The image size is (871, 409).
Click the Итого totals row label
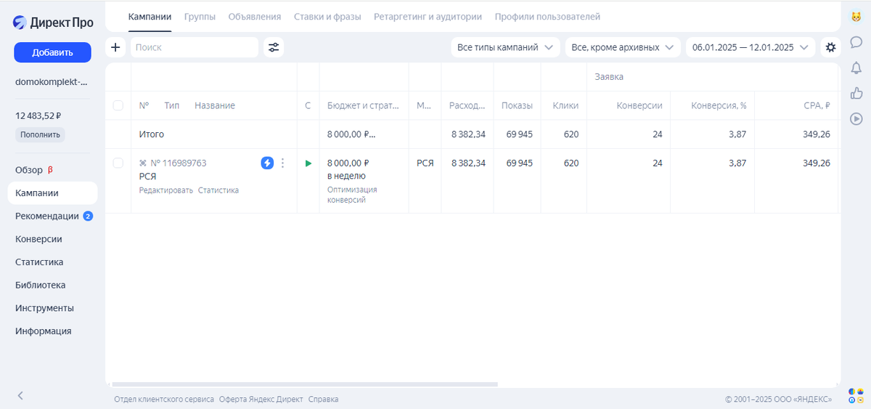coord(152,134)
